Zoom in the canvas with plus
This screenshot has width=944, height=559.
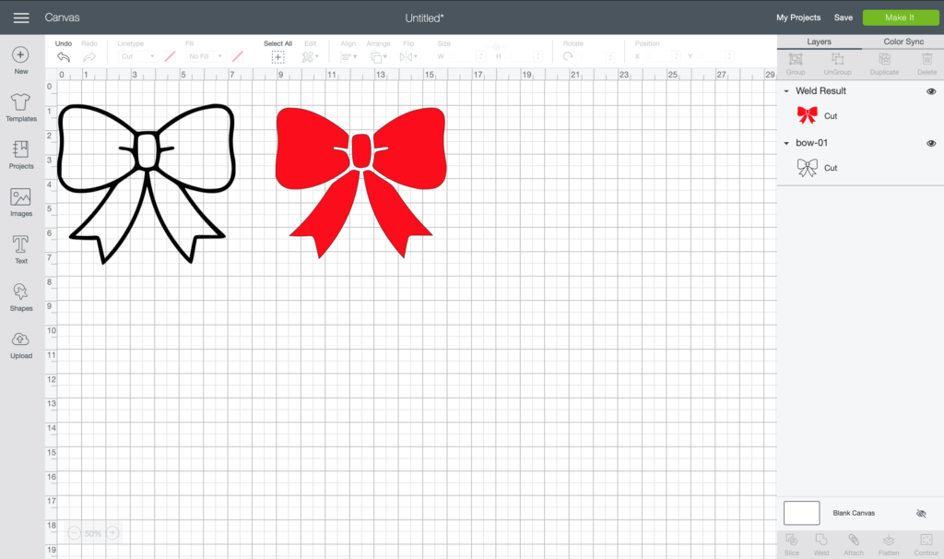112,533
